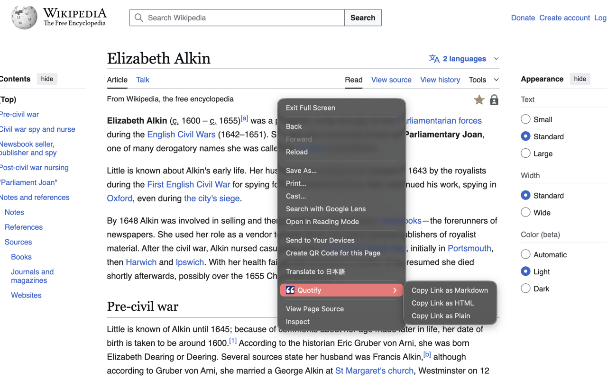Expand the Quotify submenu arrow

(395, 290)
